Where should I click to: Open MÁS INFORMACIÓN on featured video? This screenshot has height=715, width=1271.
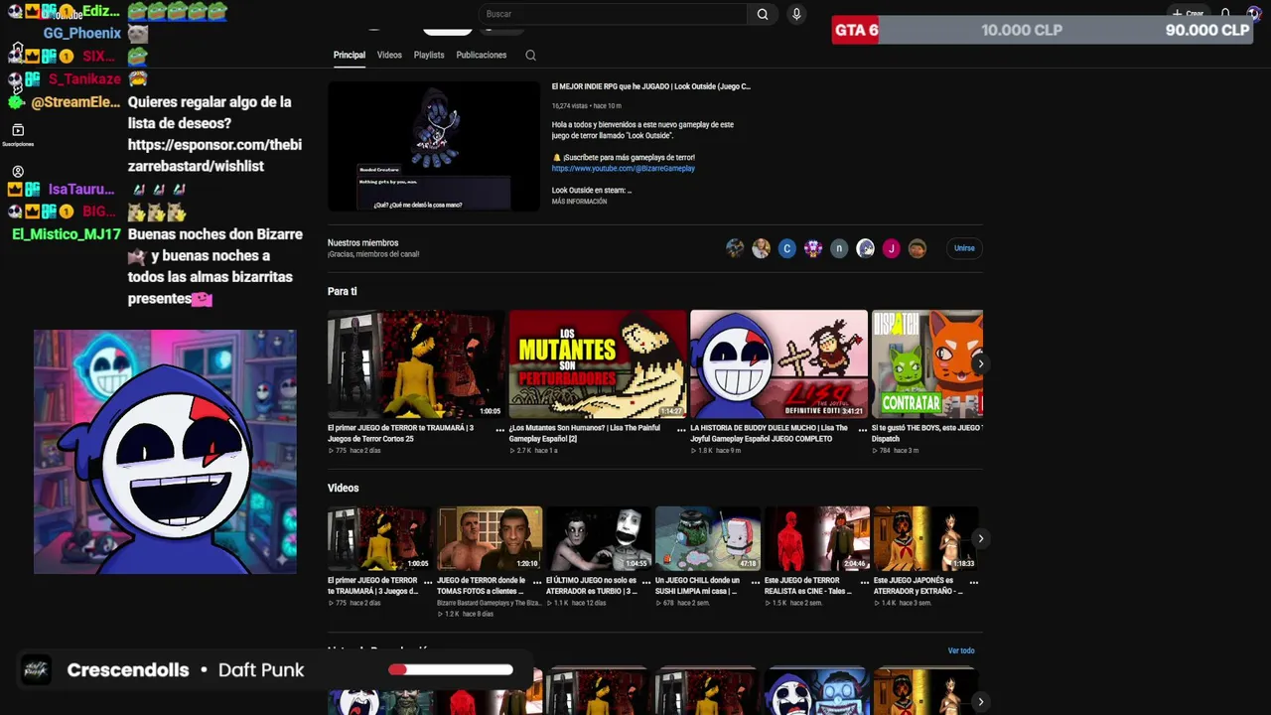click(x=579, y=202)
